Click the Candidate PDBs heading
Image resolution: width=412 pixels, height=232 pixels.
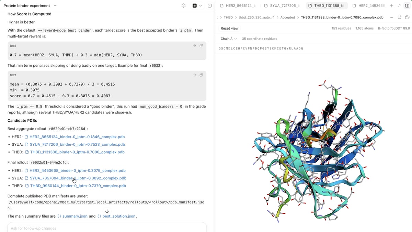[22, 121]
